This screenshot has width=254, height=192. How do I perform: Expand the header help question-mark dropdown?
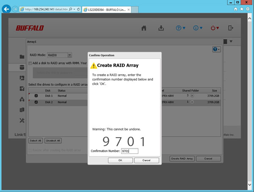pyautogui.click(x=181, y=28)
